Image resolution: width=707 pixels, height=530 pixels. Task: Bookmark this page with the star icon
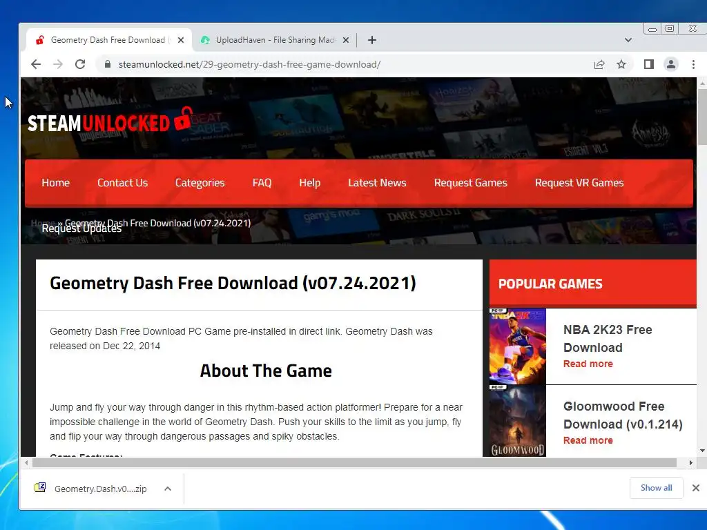(621, 64)
